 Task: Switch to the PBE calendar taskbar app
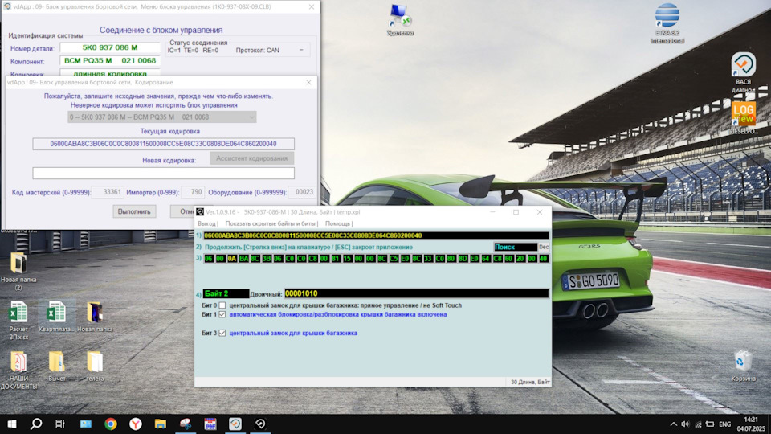pyautogui.click(x=210, y=424)
